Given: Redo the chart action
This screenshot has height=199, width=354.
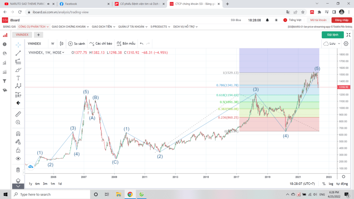Looking at the screenshot, I should pos(148,43).
